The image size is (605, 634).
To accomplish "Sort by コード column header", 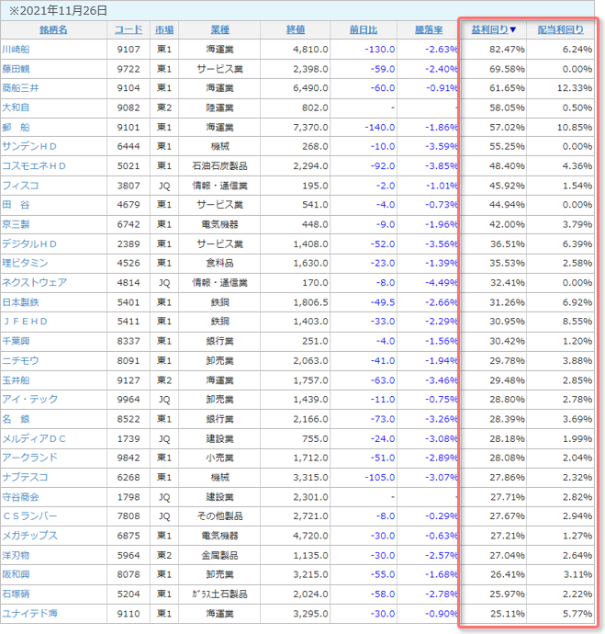I will click(129, 30).
